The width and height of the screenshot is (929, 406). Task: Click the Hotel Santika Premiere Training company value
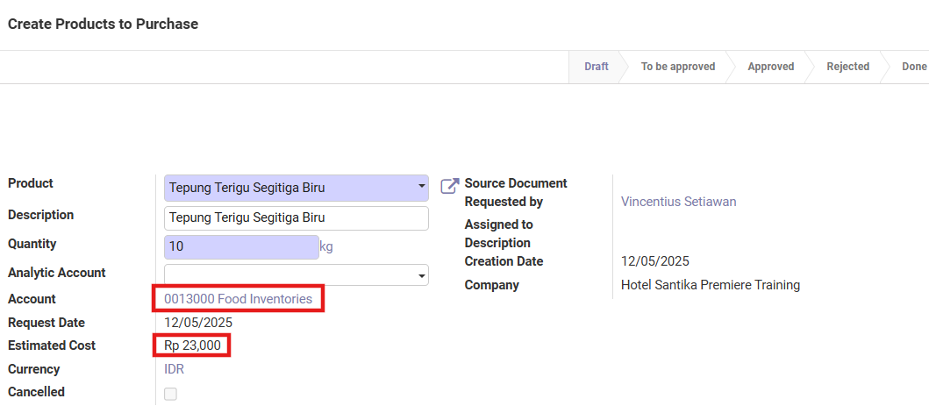710,285
